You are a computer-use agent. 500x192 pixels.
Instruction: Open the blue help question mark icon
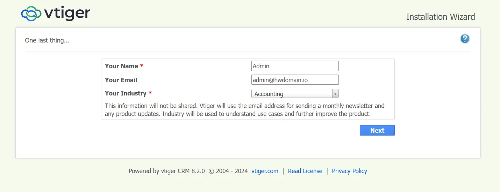point(465,39)
